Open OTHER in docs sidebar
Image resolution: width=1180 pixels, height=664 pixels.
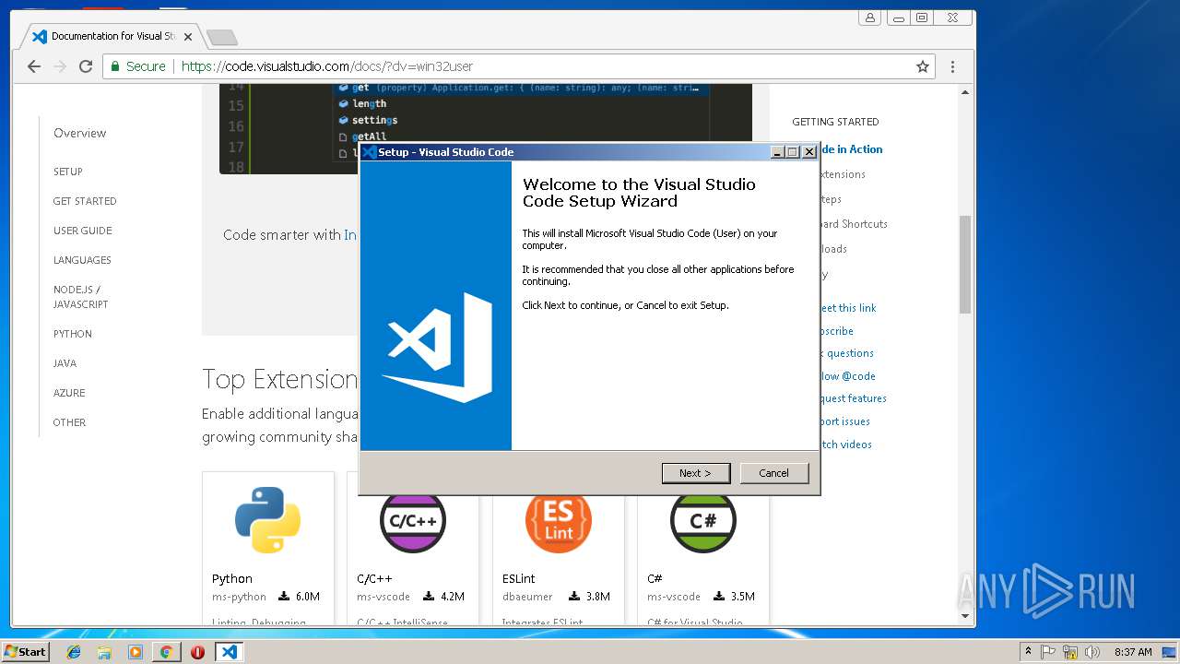point(69,422)
